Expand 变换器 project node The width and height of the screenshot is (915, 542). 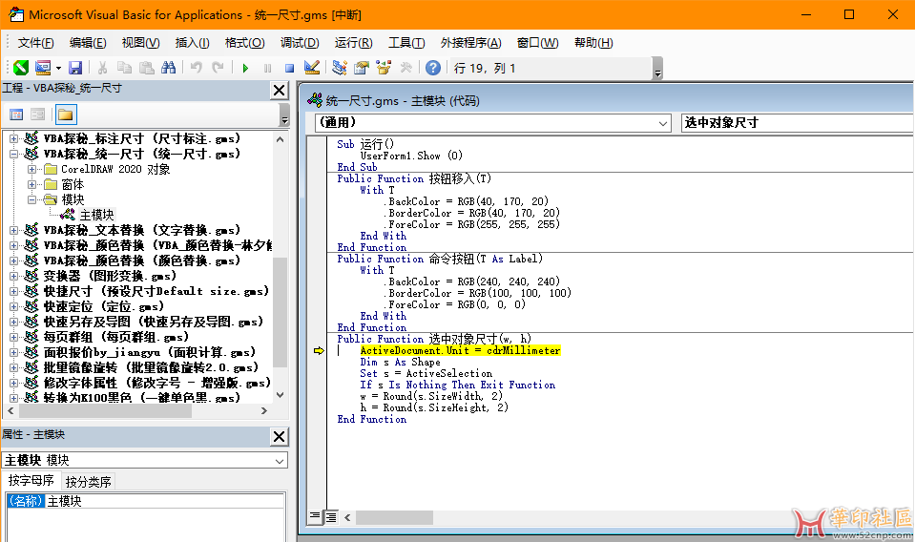pos(13,276)
